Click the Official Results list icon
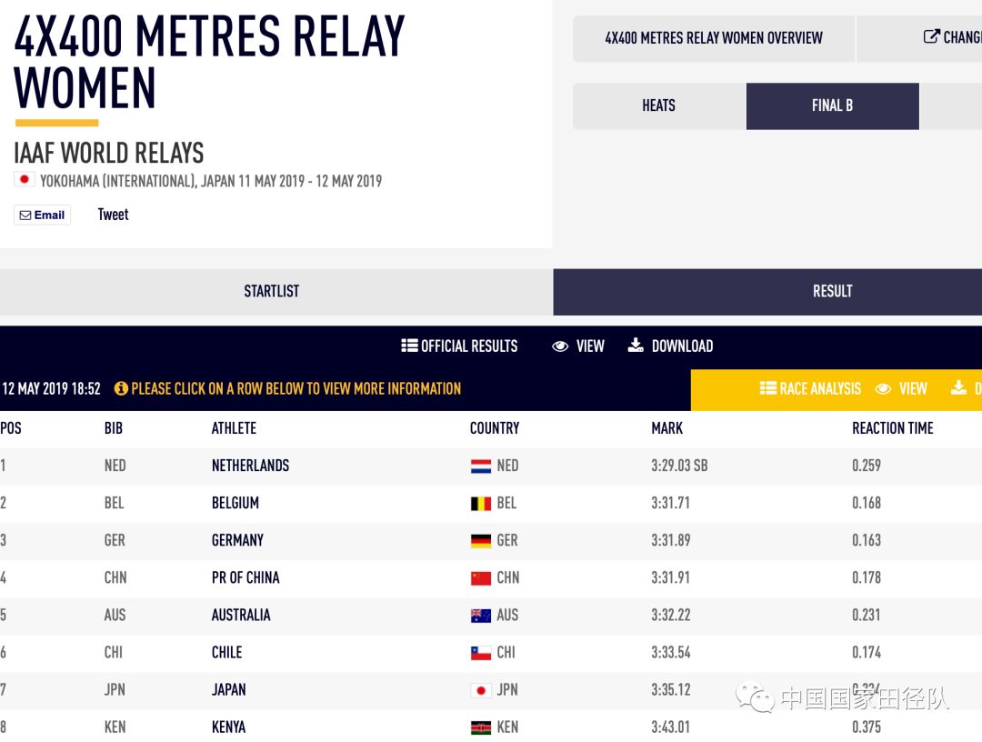 pos(409,346)
